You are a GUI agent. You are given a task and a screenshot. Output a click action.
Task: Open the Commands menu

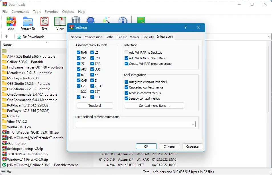click(20, 12)
